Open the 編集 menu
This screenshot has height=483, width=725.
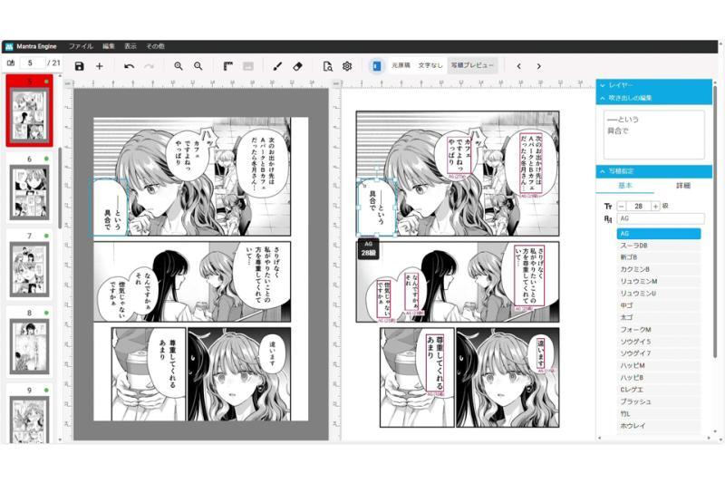[109, 46]
